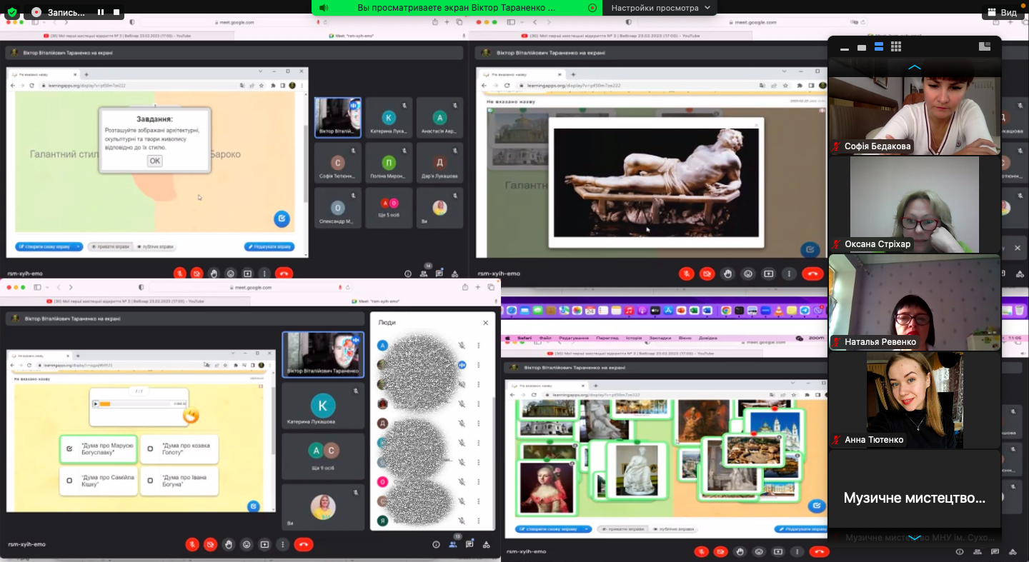Stop the Zoom recording

(x=116, y=12)
